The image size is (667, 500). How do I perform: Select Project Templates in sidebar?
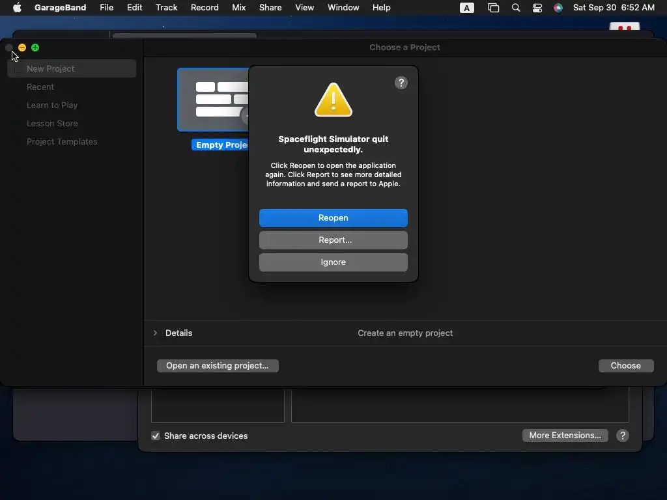click(62, 141)
